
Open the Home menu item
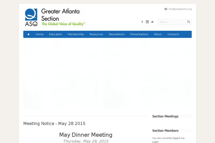(39, 34)
